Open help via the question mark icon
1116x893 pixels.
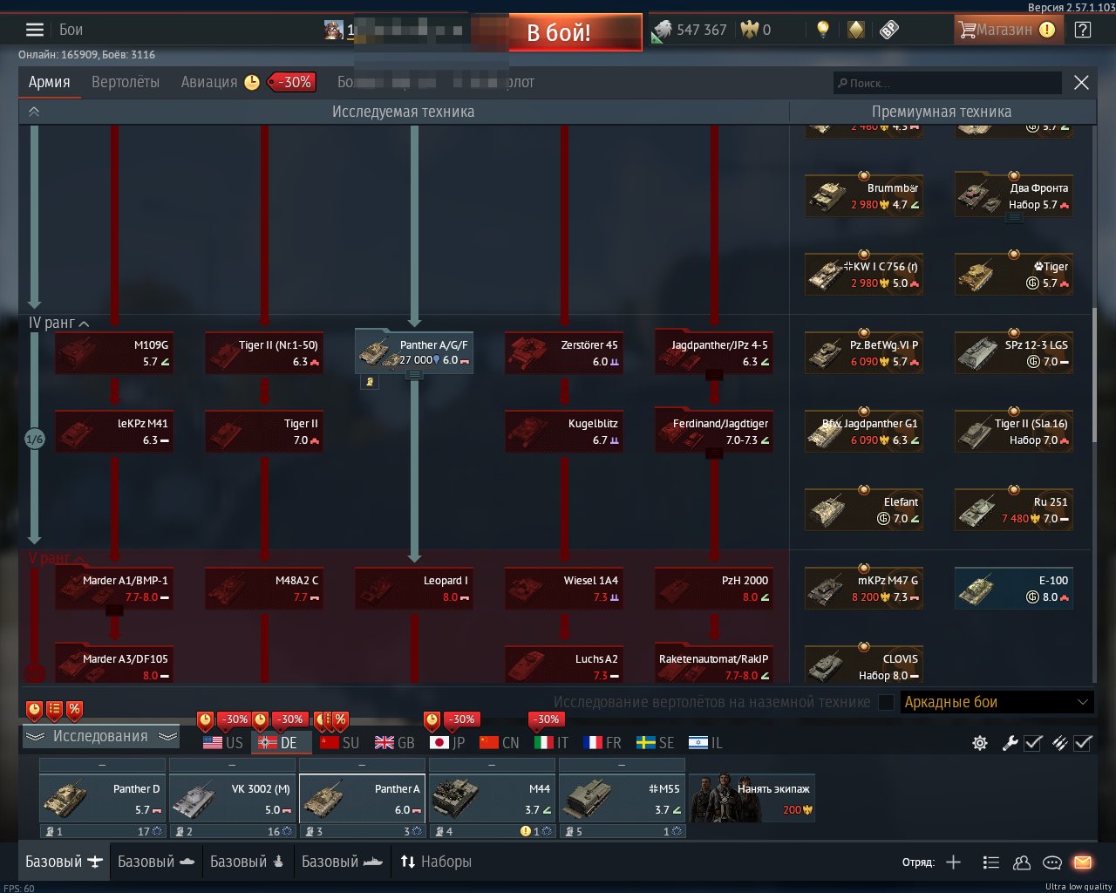pyautogui.click(x=1083, y=30)
